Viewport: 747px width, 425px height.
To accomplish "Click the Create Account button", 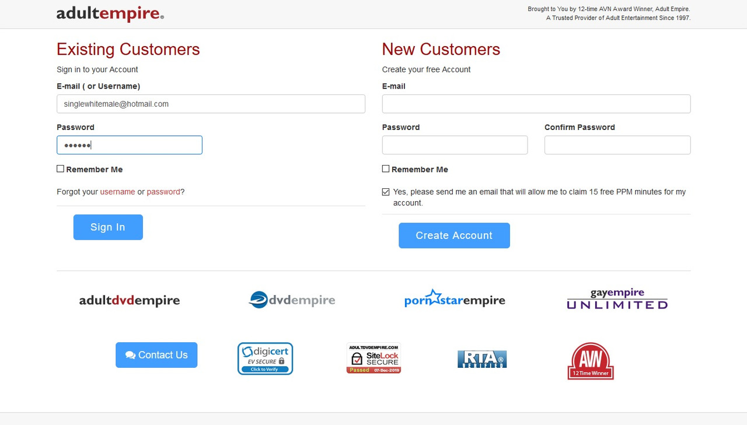I will click(x=454, y=236).
